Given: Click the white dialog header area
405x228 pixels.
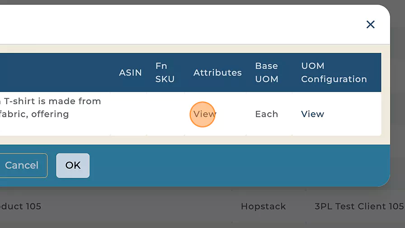Looking at the screenshot, I should [x=181, y=24].
